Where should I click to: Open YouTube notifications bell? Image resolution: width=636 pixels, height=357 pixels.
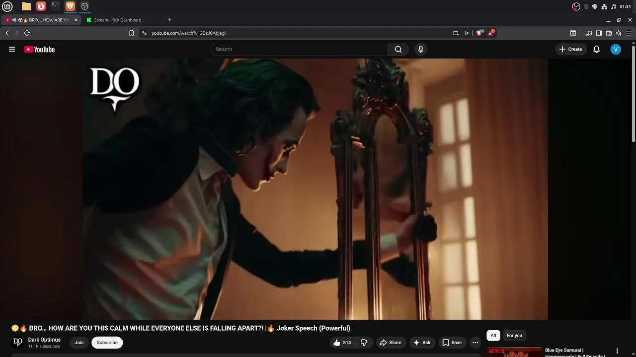pos(597,49)
